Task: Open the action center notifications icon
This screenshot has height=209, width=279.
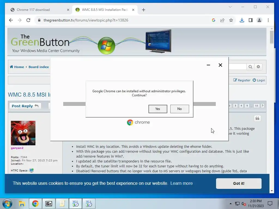Action: 270,204
